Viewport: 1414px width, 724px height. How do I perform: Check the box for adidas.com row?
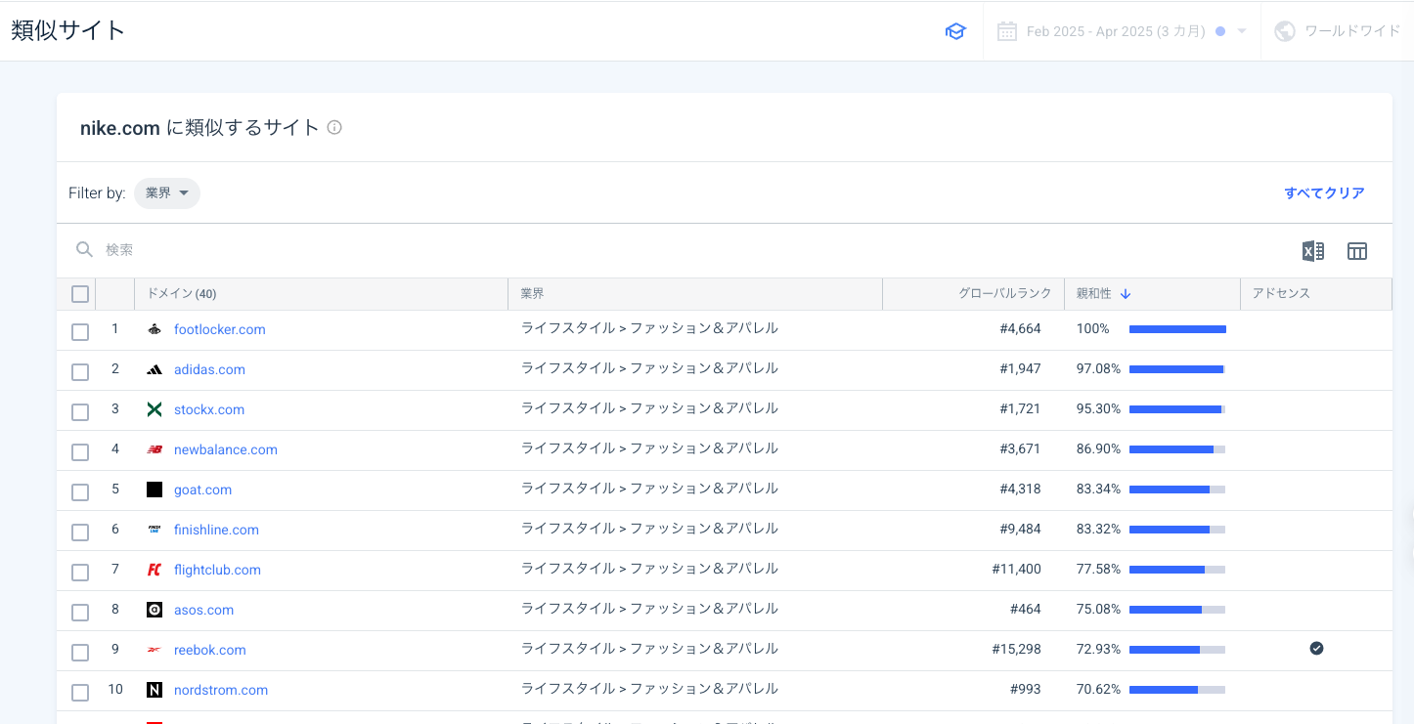point(80,372)
